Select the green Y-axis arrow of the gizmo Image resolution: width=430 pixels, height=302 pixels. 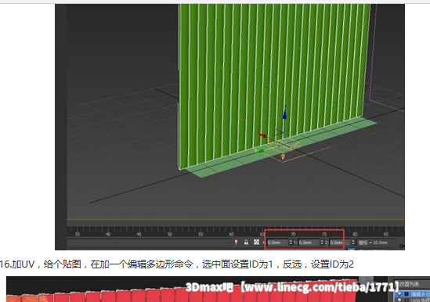coord(260,150)
